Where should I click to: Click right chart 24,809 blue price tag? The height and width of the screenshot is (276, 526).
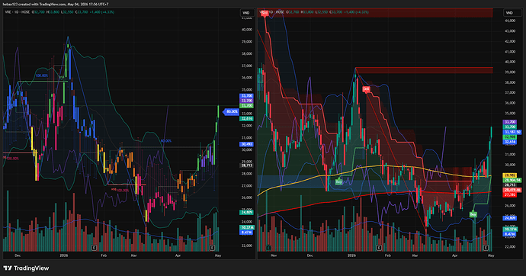[x=510, y=218]
